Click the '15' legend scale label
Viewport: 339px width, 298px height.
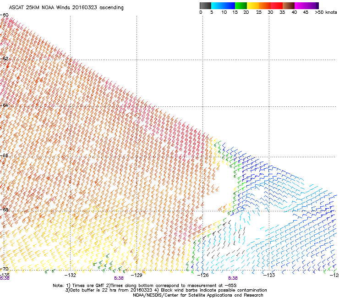(x=235, y=12)
